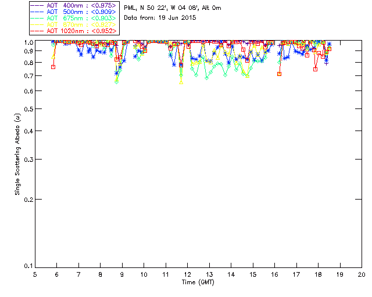Click the x-axis tick label 16

click(274, 274)
